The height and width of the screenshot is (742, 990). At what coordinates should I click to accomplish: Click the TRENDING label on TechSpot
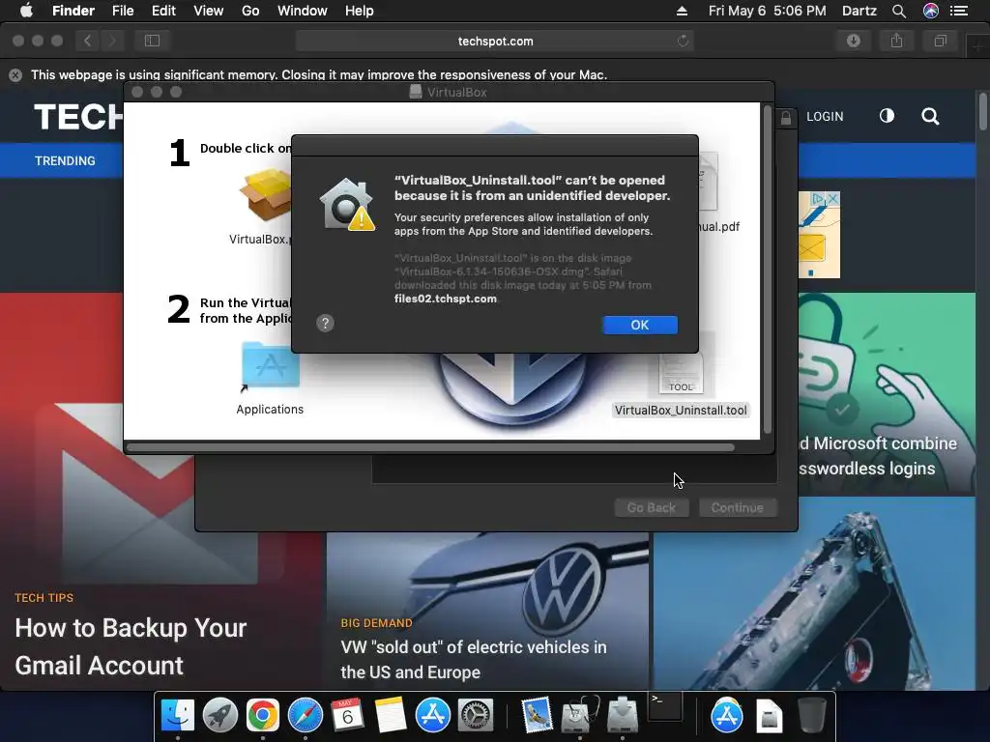[65, 161]
